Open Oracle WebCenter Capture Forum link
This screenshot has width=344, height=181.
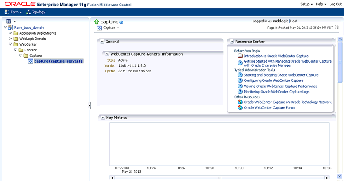pyautogui.click(x=270, y=108)
